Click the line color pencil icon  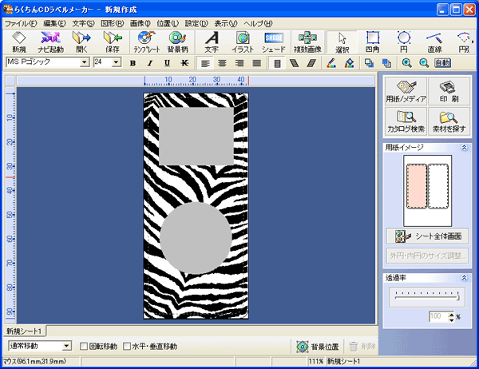[x=331, y=63]
